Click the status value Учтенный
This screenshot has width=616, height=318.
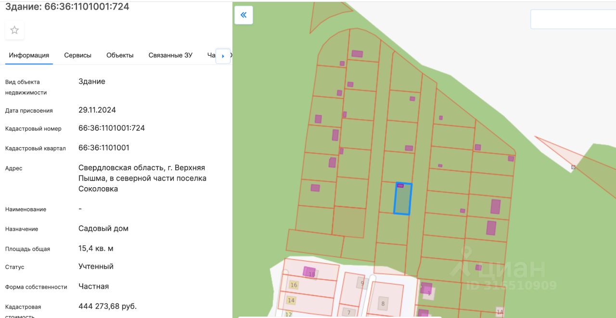pyautogui.click(x=96, y=266)
